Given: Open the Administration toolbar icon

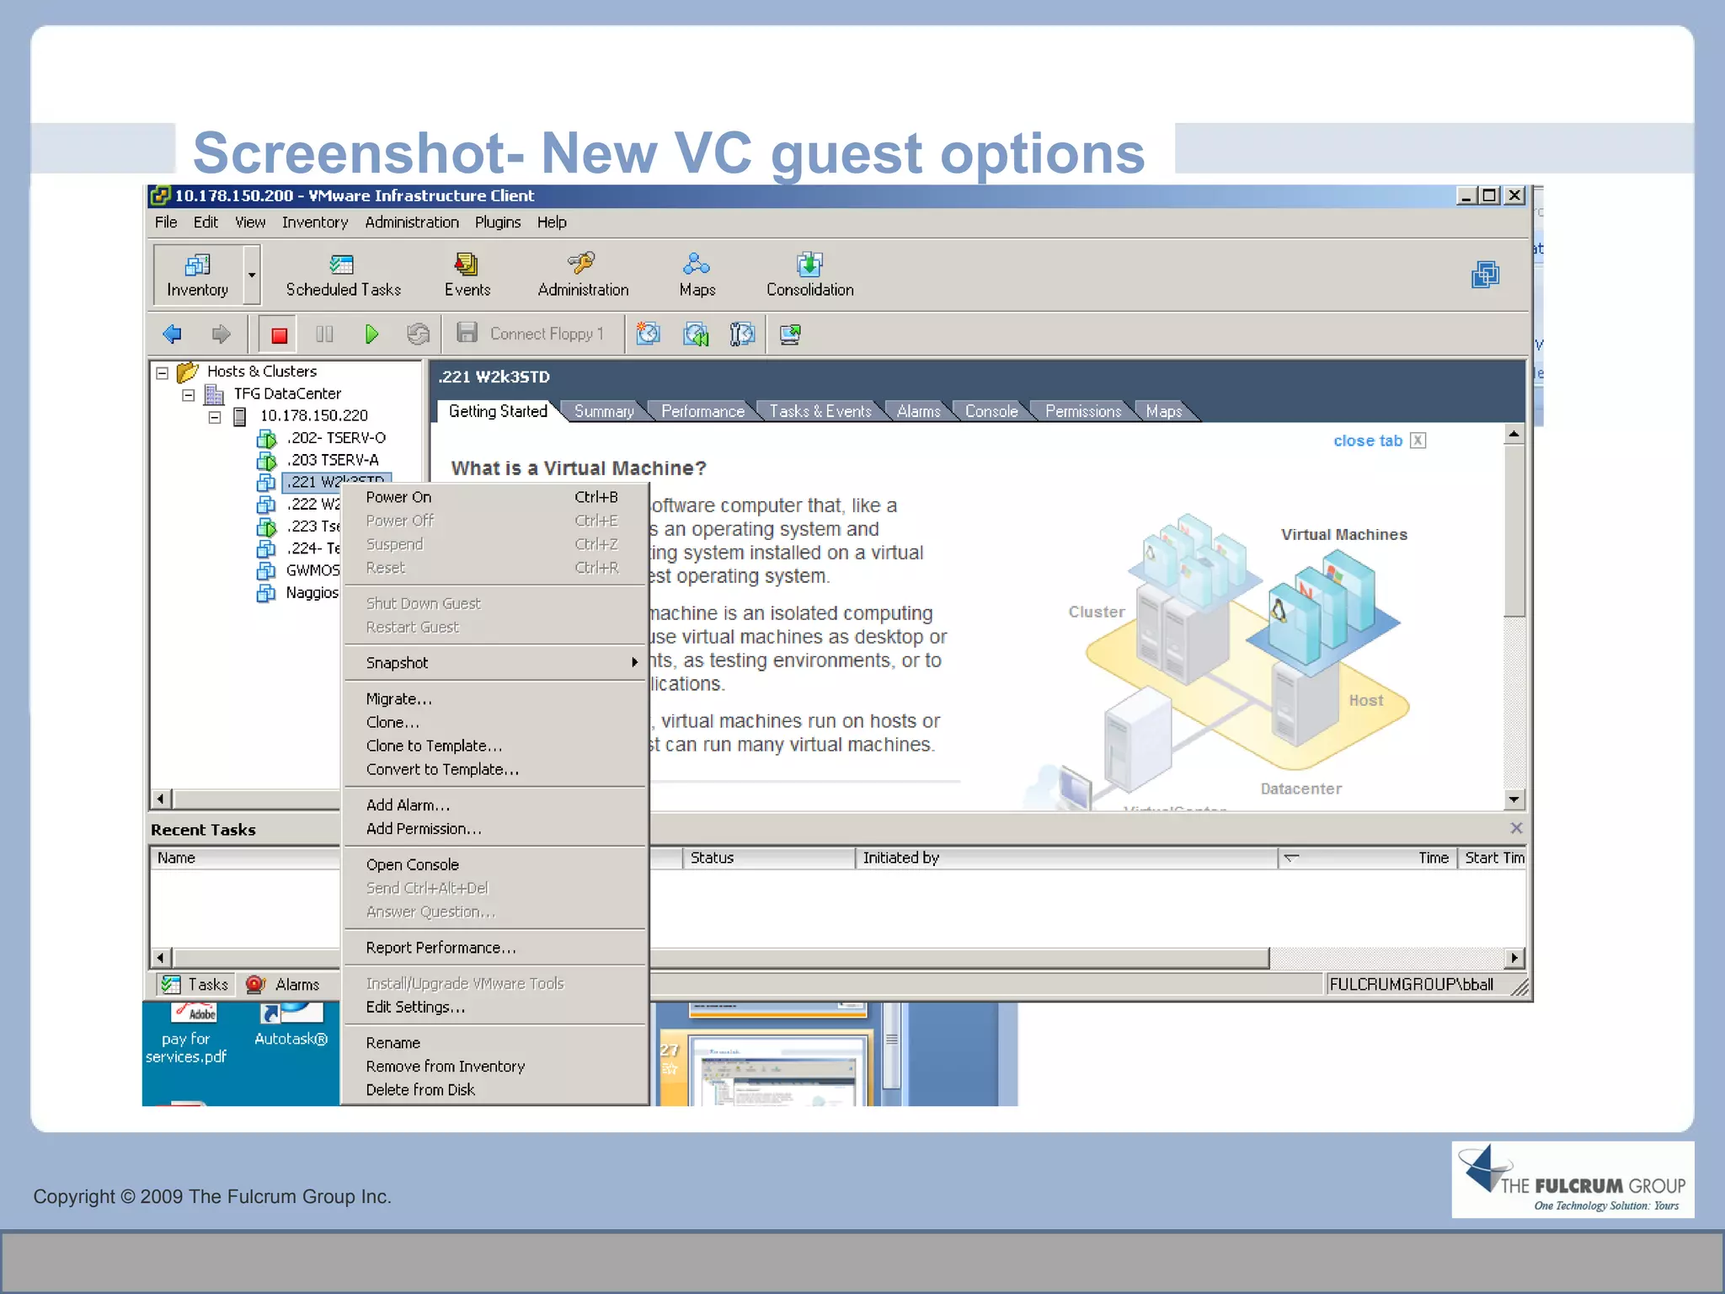Looking at the screenshot, I should click(x=583, y=275).
